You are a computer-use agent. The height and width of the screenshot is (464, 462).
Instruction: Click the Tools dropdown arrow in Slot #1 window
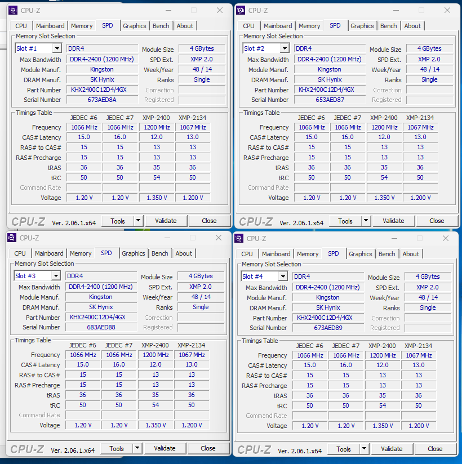tap(138, 221)
